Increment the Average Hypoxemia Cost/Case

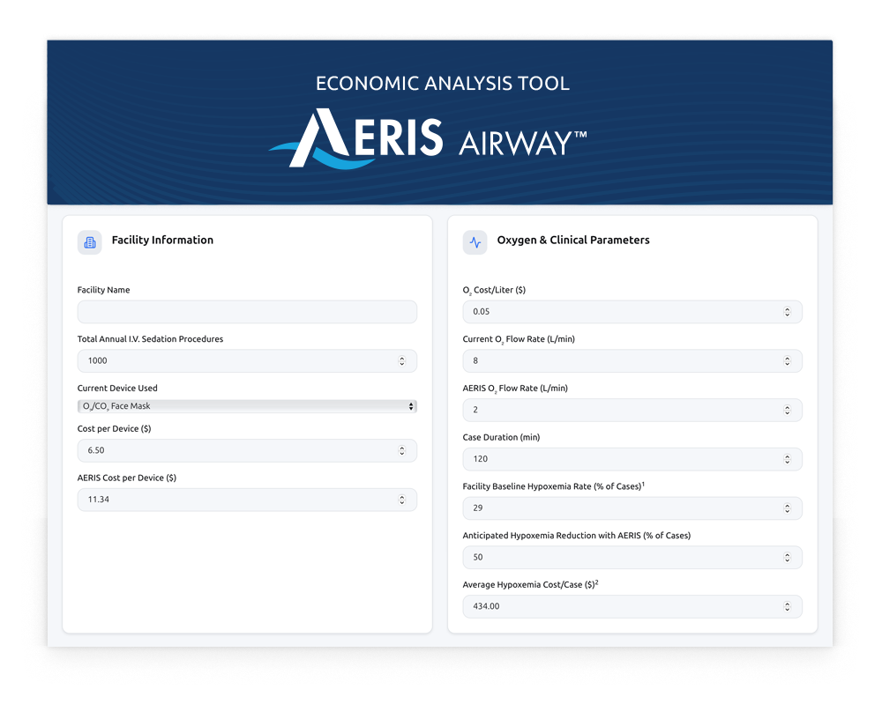tap(789, 604)
